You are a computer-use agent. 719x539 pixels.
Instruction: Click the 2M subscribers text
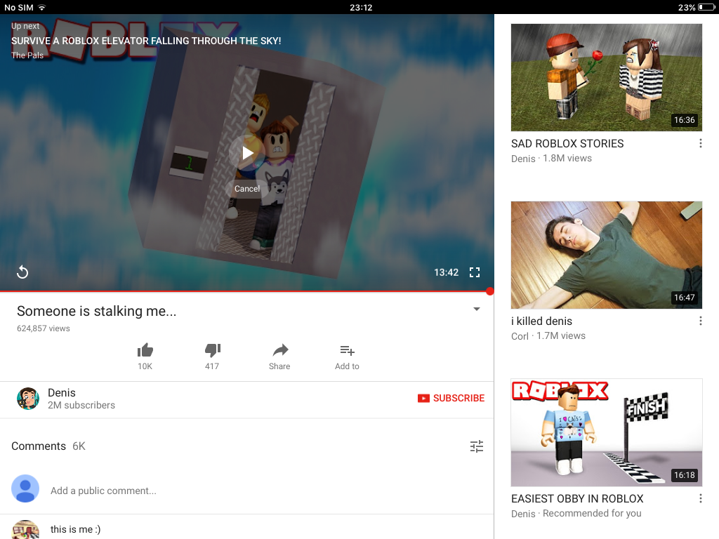point(81,405)
